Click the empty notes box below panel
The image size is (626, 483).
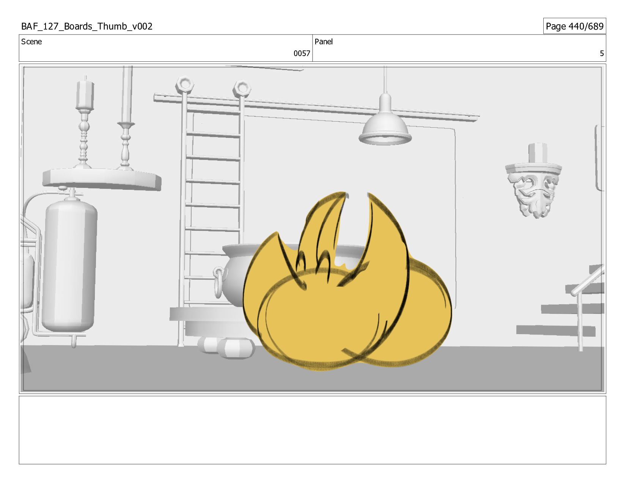coord(313,430)
